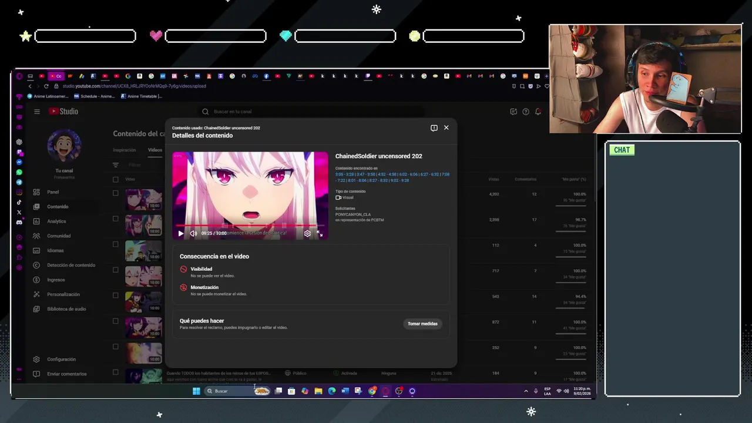Screen dimensions: 752x423
Task: Toggle the YouTube Studio hamburger menu
Action: point(37,112)
